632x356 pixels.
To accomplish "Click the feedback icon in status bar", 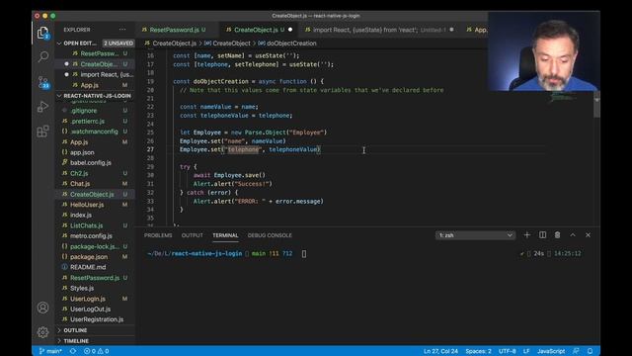I will point(577,351).
